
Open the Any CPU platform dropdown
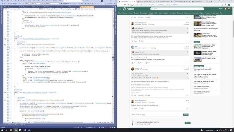[36, 3]
